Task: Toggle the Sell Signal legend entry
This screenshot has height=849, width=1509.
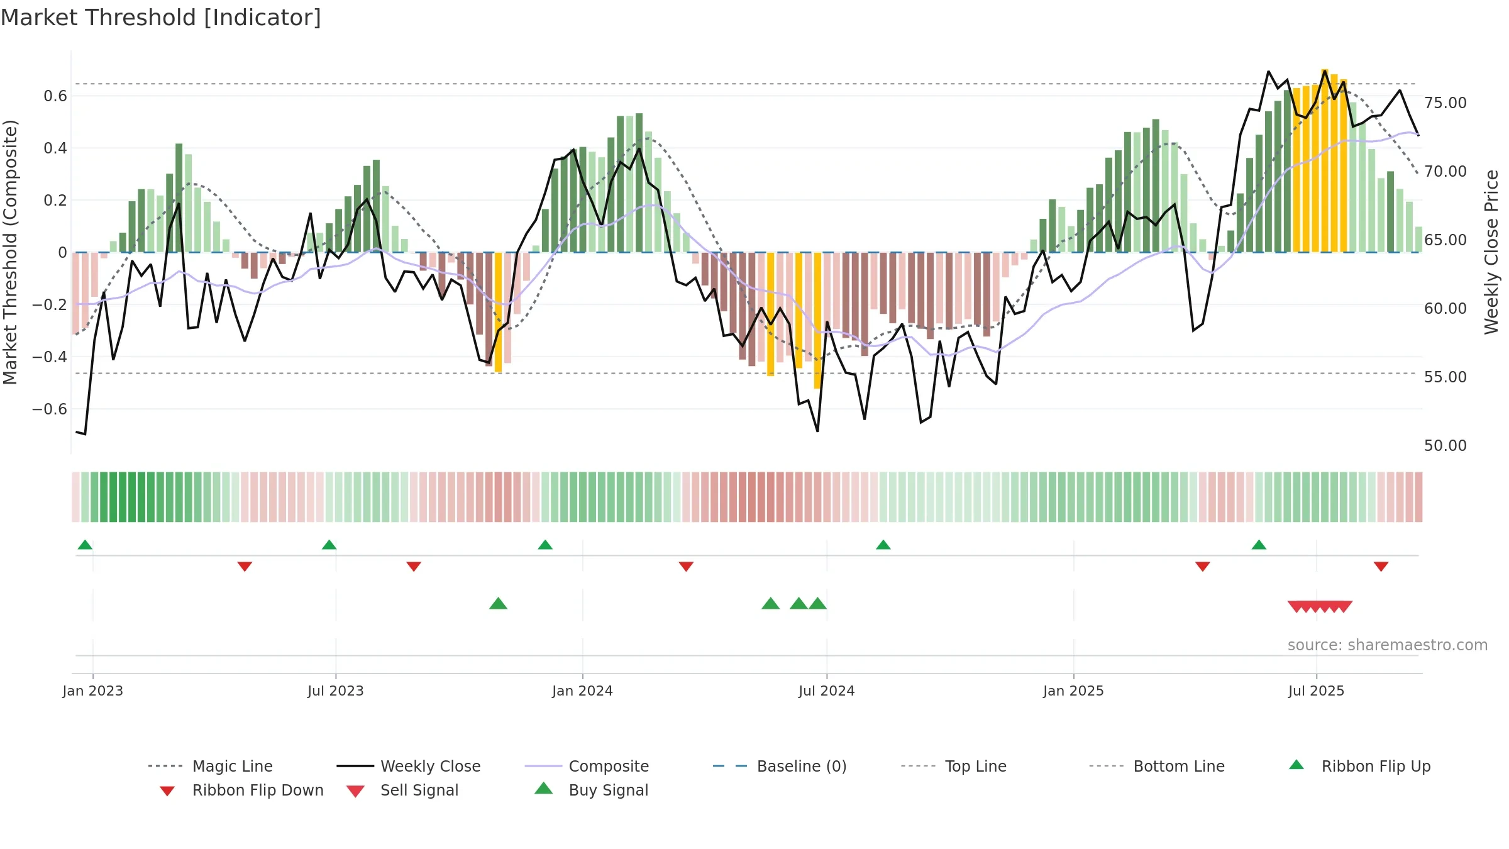Action: pyautogui.click(x=402, y=790)
